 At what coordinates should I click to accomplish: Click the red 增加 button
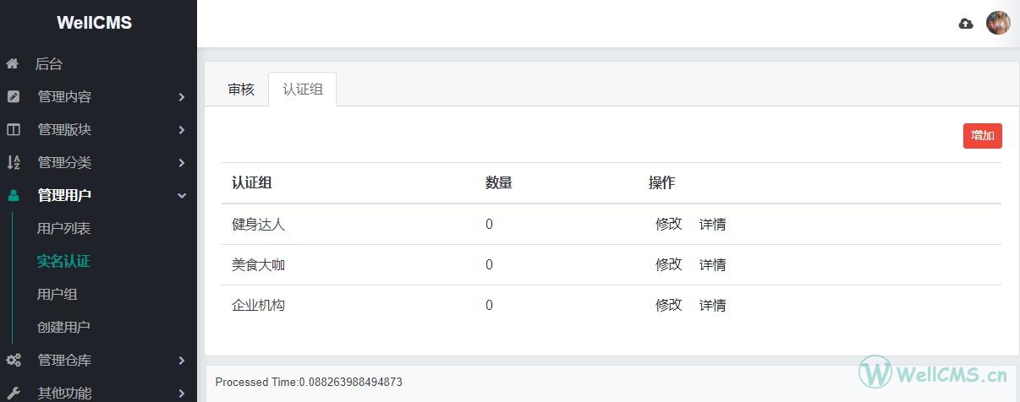[x=983, y=135]
